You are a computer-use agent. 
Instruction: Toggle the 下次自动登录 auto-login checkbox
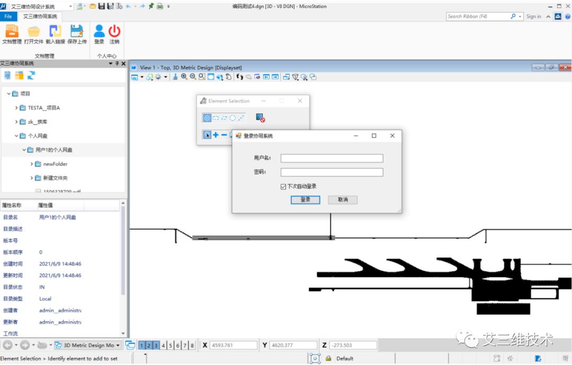[284, 186]
